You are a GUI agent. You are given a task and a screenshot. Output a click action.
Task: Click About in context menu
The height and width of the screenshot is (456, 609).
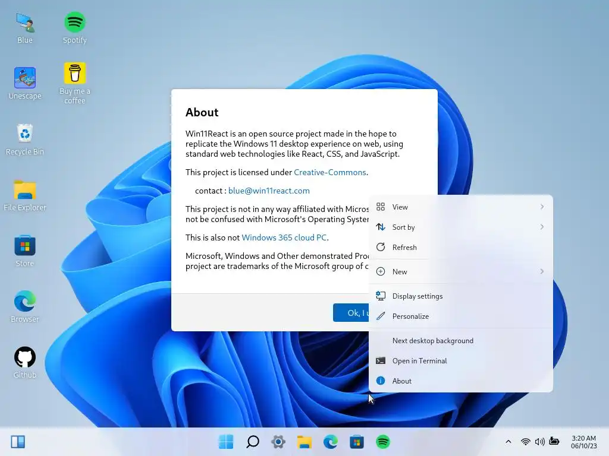461,381
